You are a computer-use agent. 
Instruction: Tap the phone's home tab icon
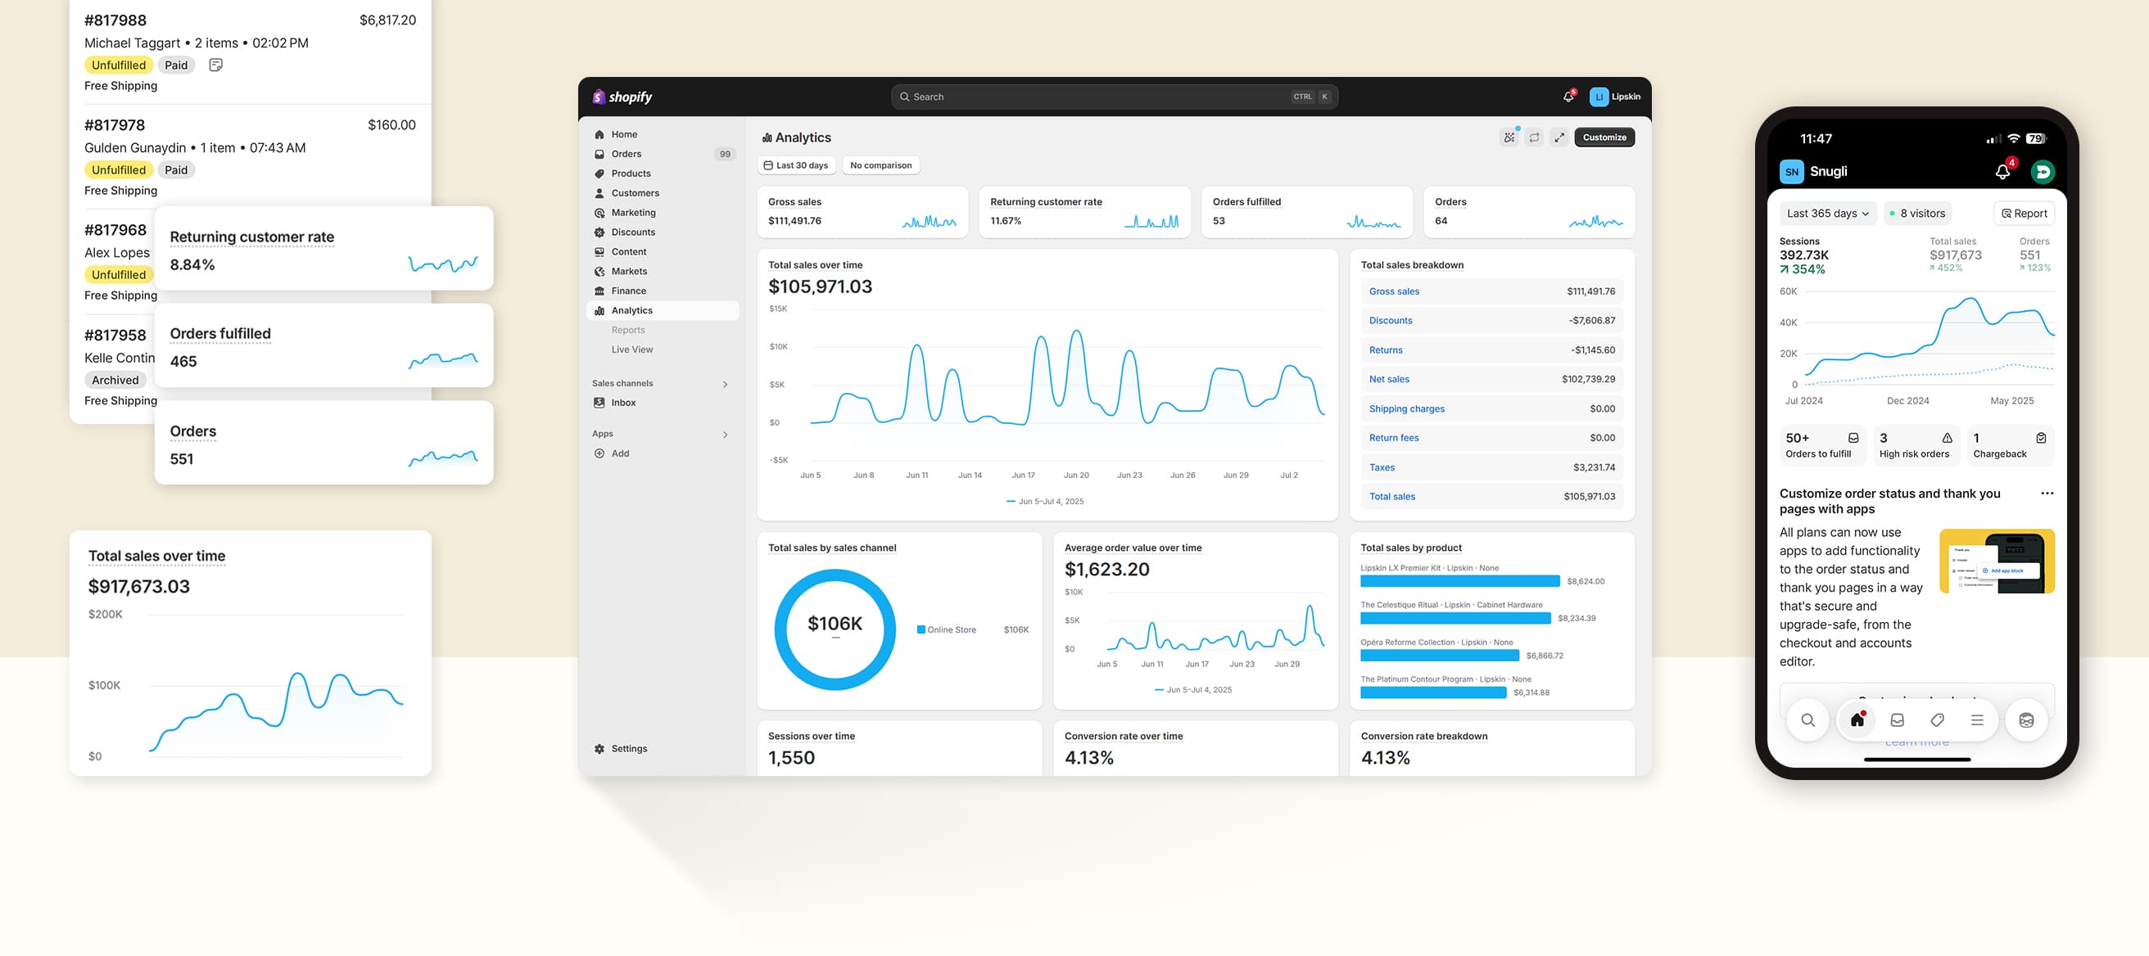tap(1857, 719)
